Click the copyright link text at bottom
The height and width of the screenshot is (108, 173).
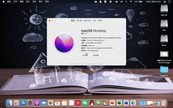[x=86, y=64]
